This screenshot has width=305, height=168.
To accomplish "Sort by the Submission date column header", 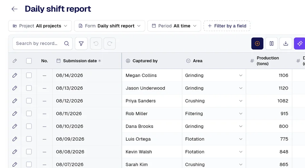I will pos(87,61).
